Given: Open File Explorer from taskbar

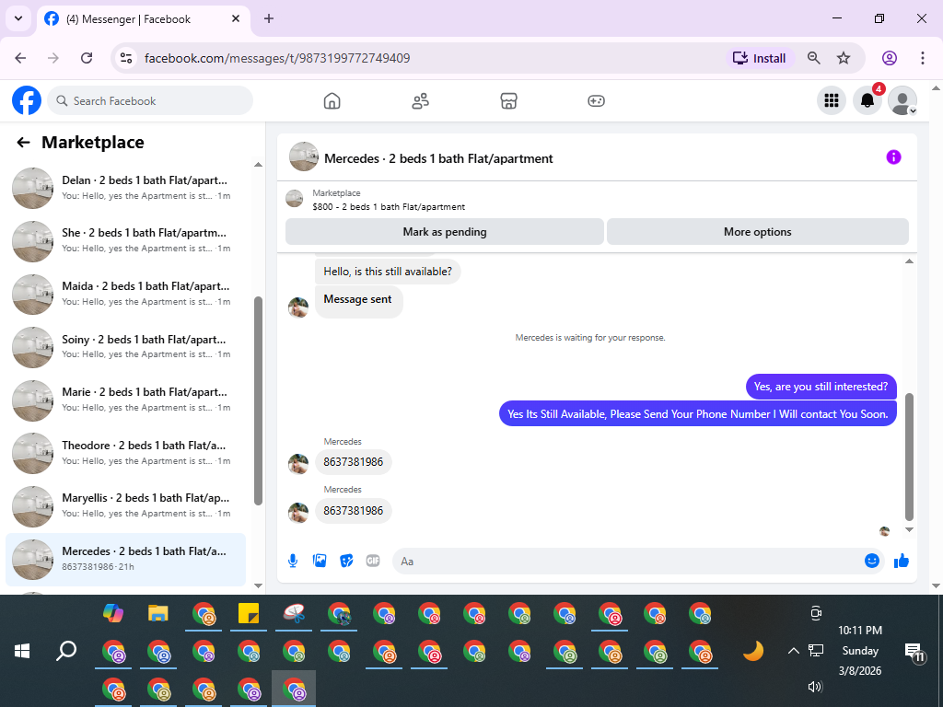Looking at the screenshot, I should coord(158,614).
